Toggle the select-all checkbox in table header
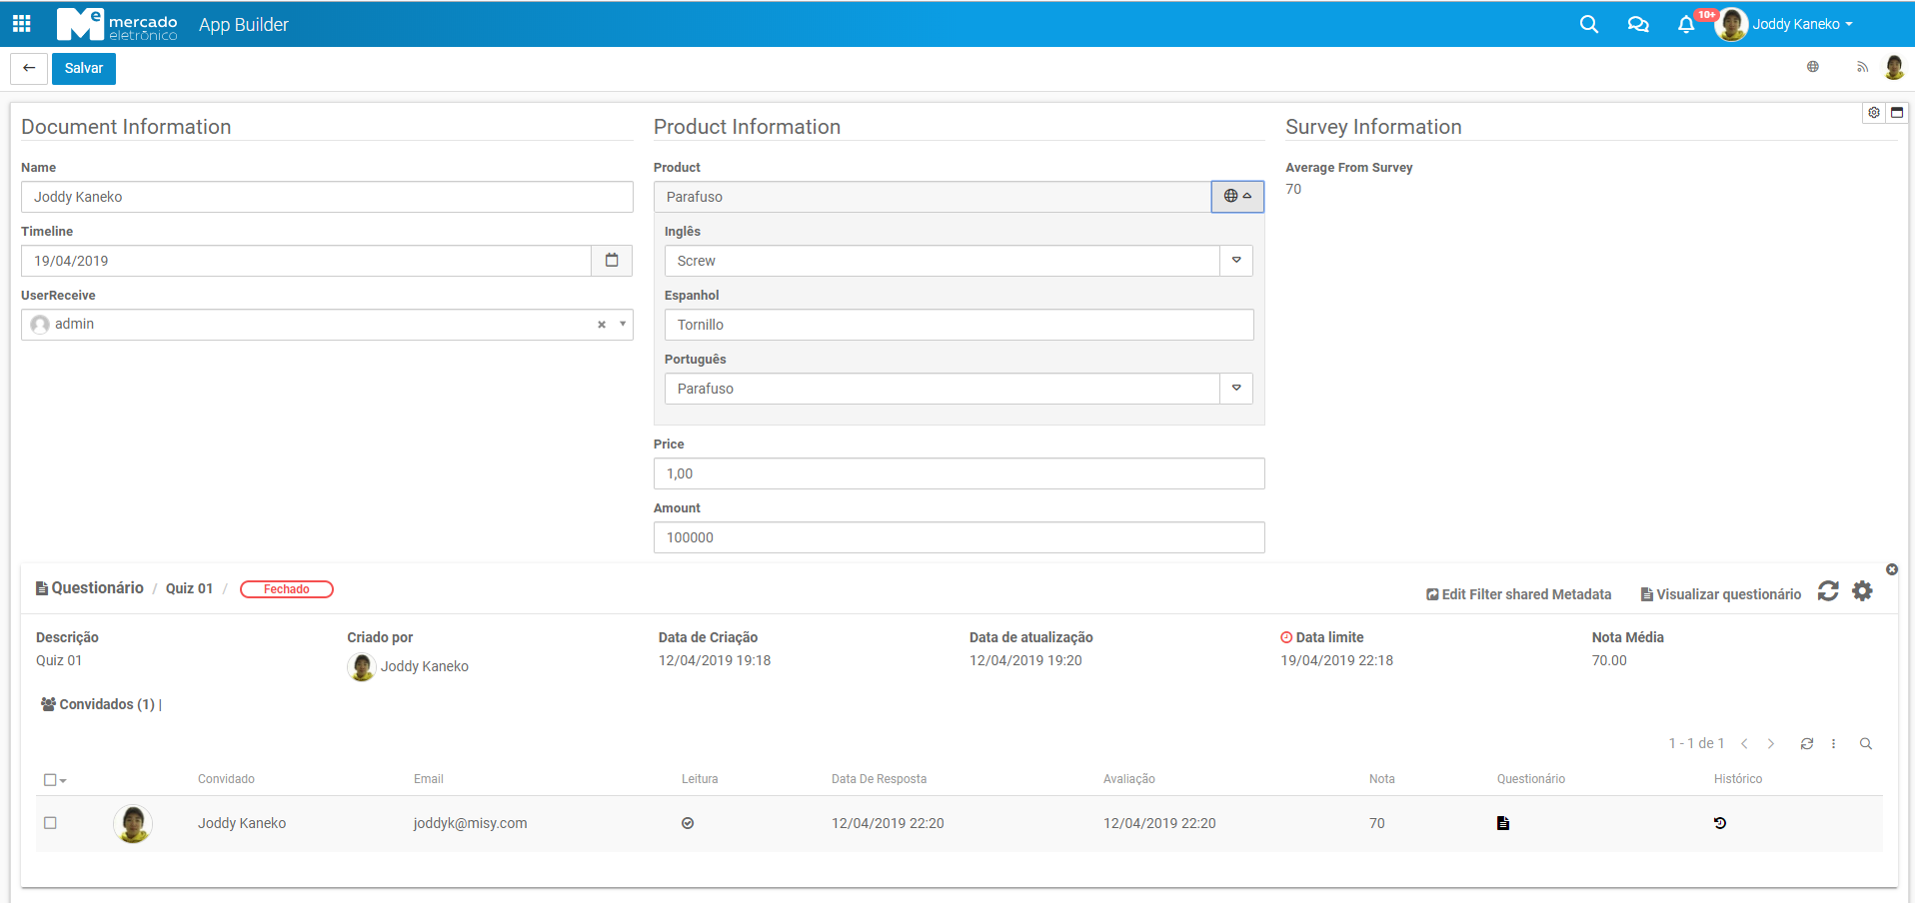Viewport: 1915px width, 903px height. coord(50,780)
